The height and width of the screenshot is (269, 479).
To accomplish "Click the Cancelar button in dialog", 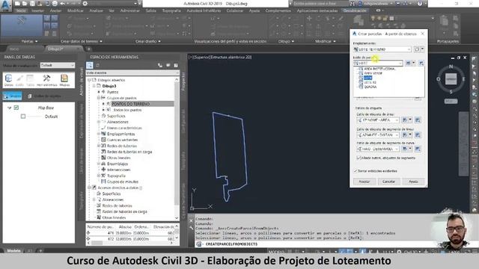I will [388, 182].
